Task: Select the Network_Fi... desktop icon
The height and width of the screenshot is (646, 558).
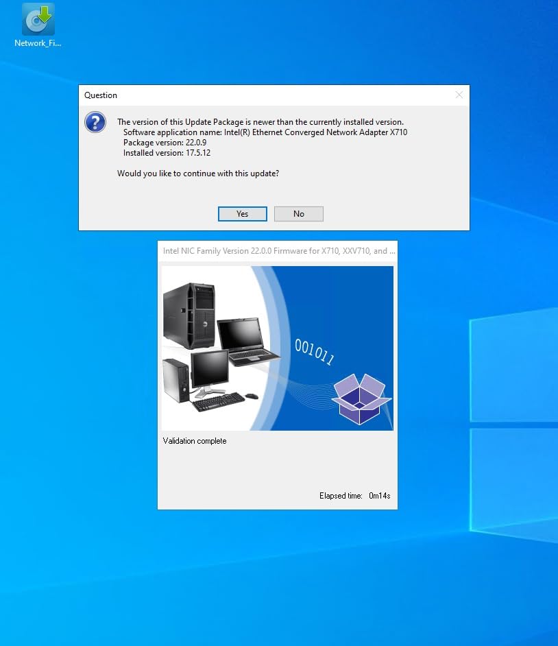Action: pyautogui.click(x=38, y=25)
